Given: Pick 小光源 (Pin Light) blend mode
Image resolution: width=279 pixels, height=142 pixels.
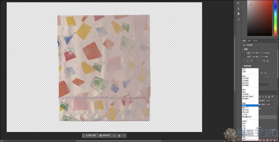Looking at the screenshot, I should coord(250,114).
